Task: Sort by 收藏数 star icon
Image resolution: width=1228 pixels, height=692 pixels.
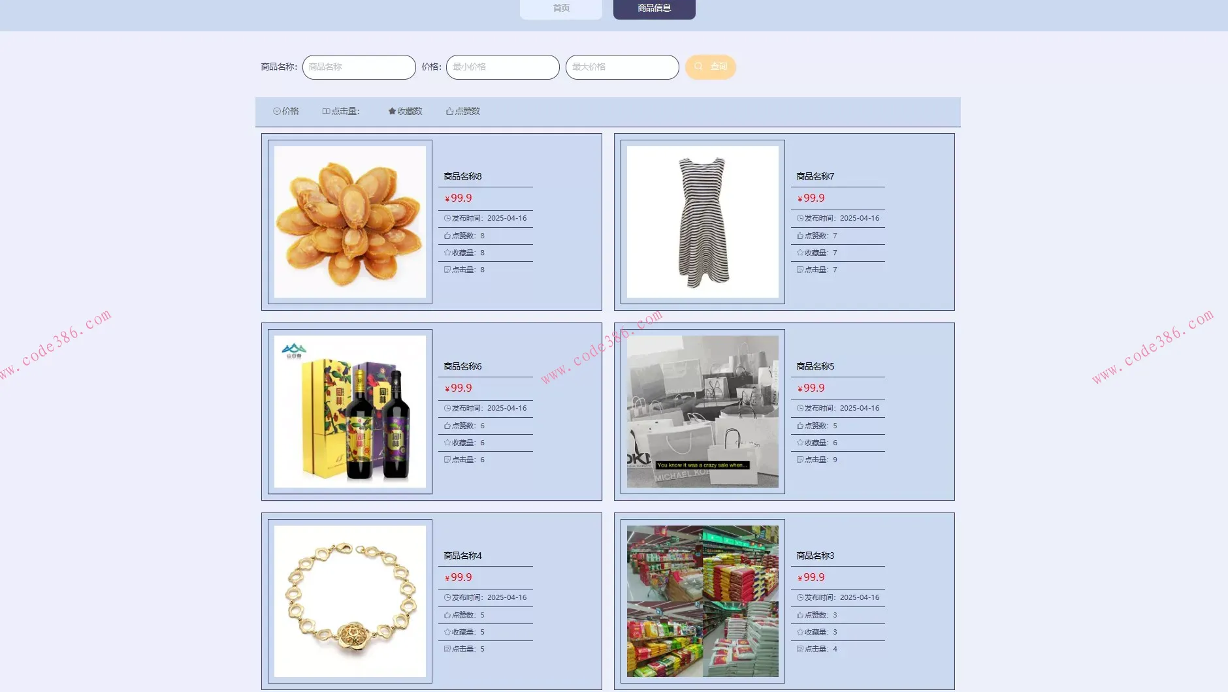Action: click(x=392, y=112)
